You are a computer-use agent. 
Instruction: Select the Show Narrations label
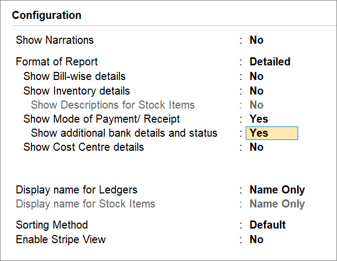[55, 40]
